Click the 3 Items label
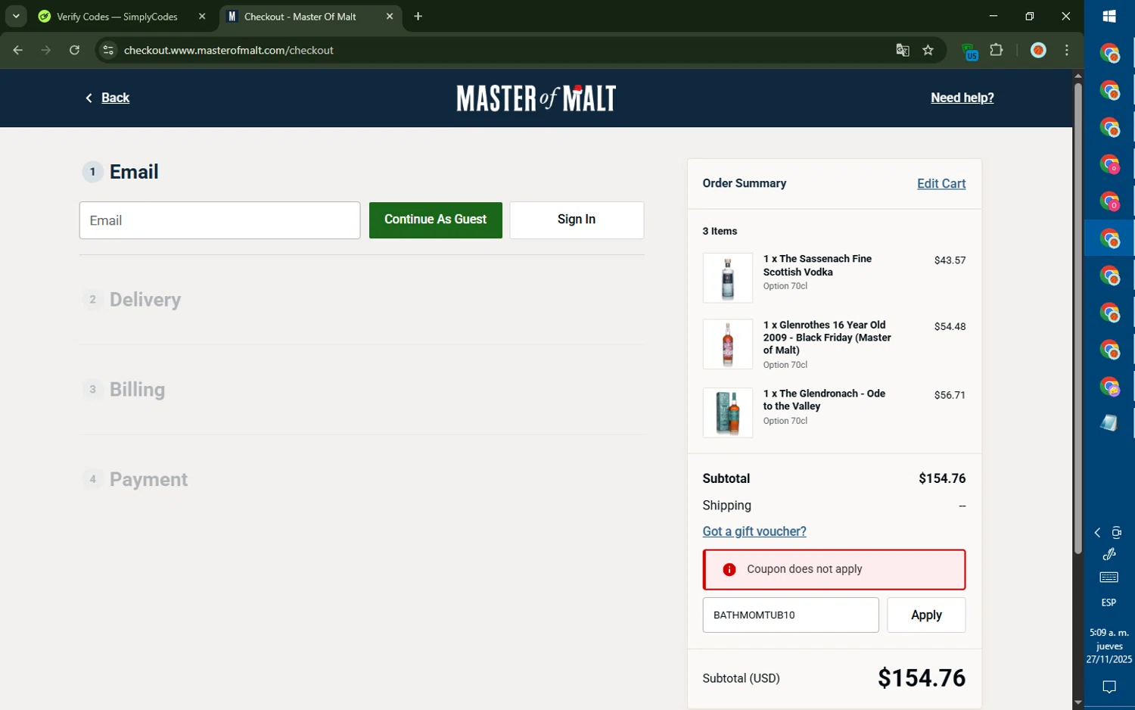Screen dimensions: 1135x710 (x=720, y=231)
